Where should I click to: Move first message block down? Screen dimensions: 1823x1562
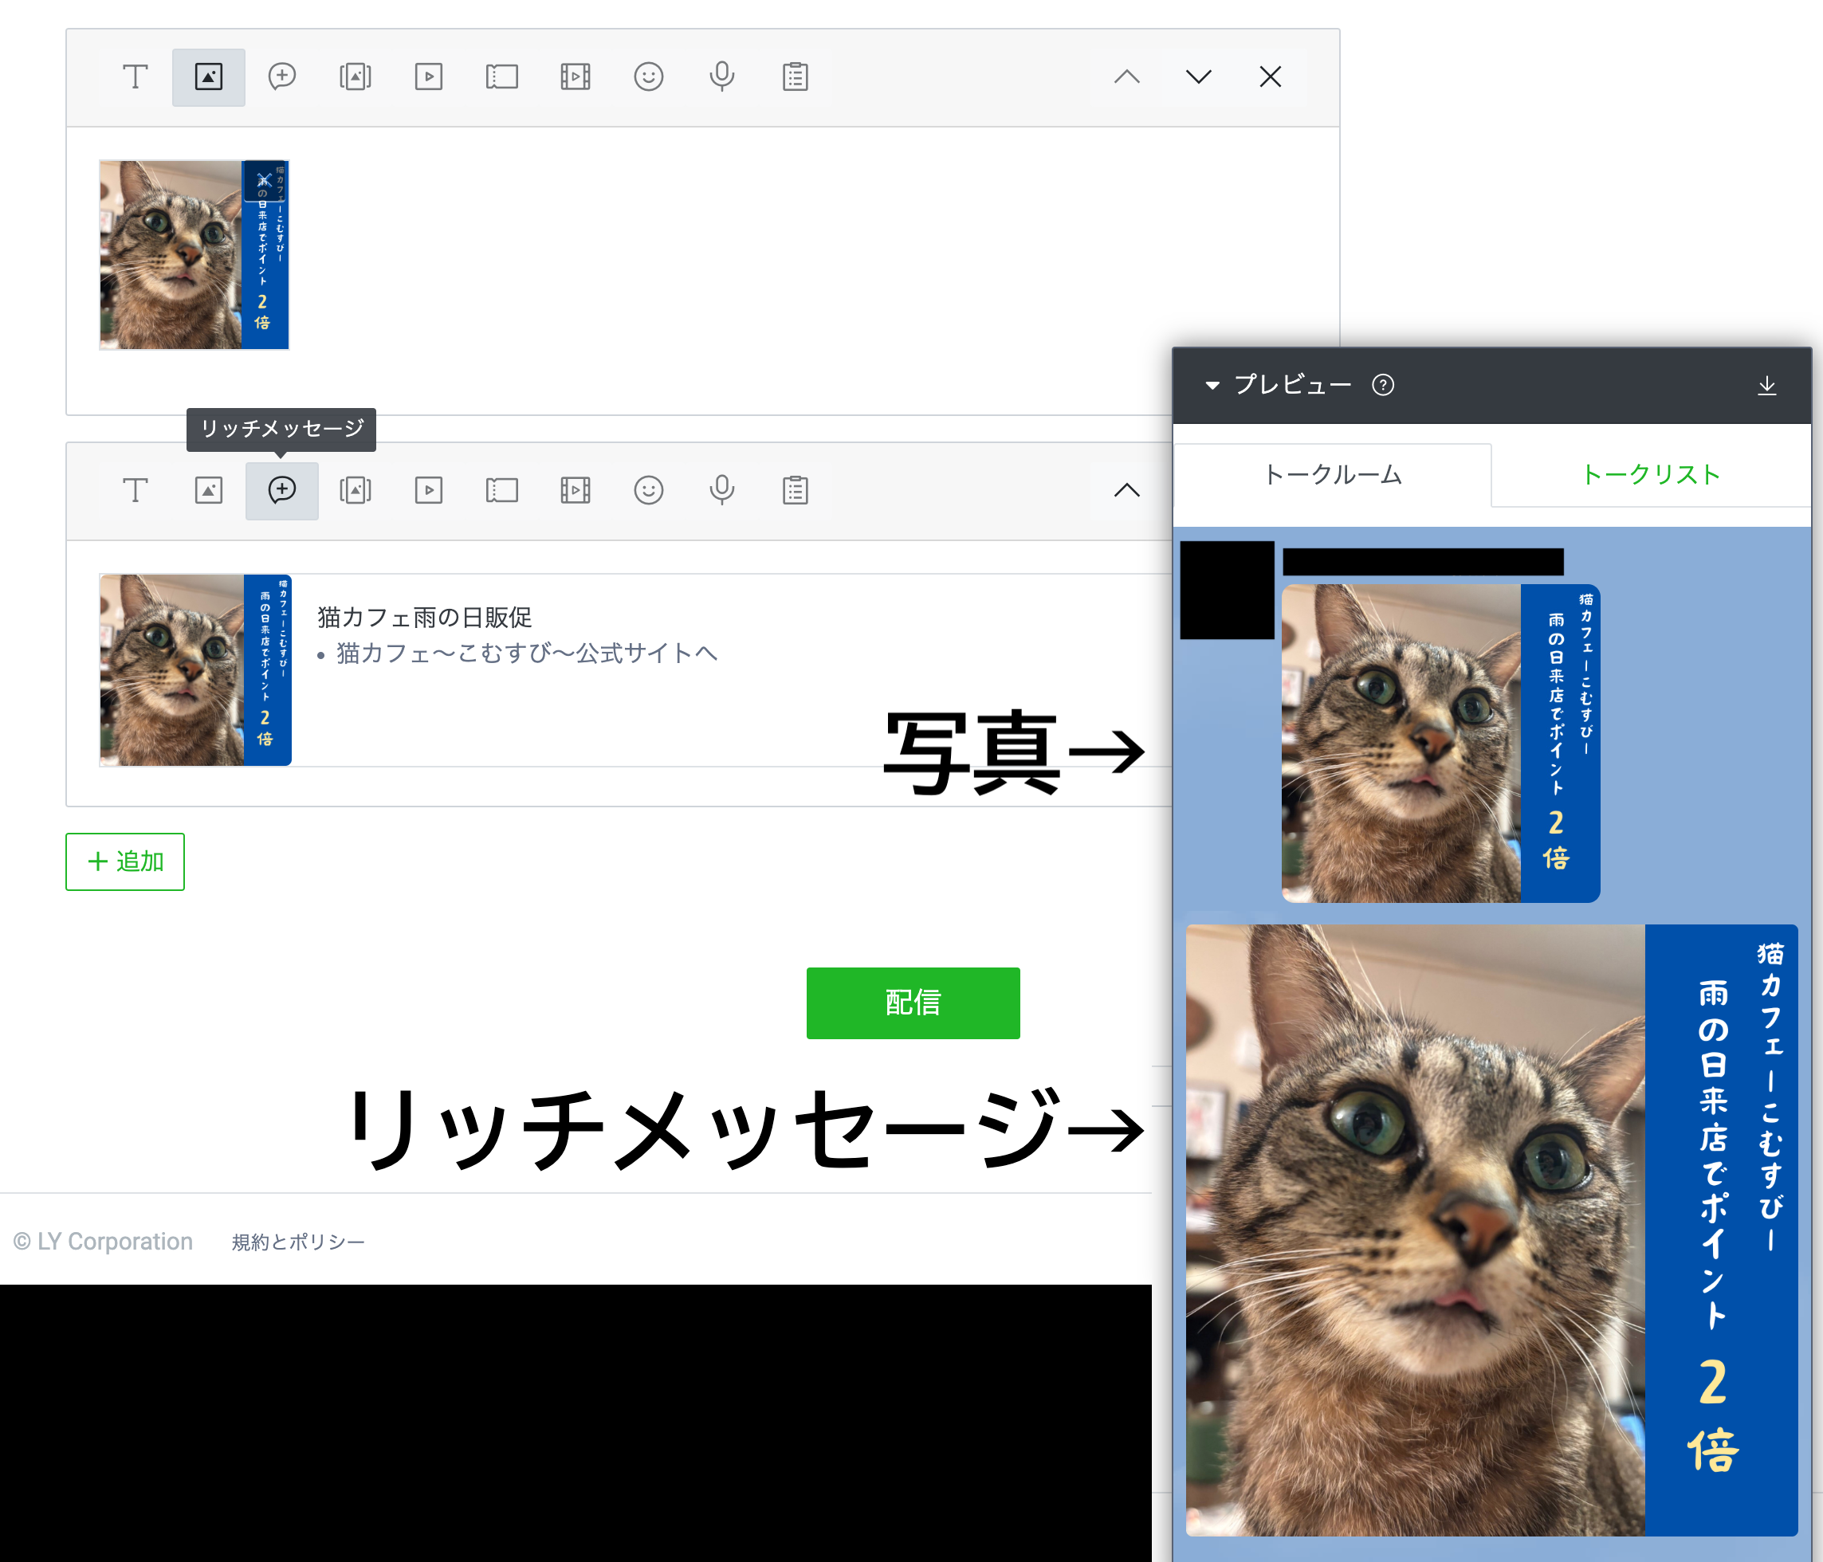[x=1198, y=77]
